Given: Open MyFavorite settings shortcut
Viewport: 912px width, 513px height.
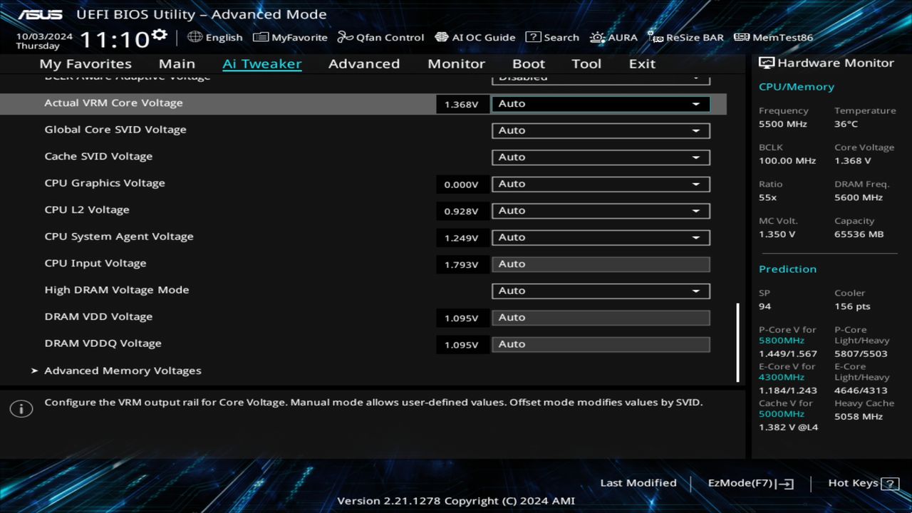Looking at the screenshot, I should pos(290,37).
